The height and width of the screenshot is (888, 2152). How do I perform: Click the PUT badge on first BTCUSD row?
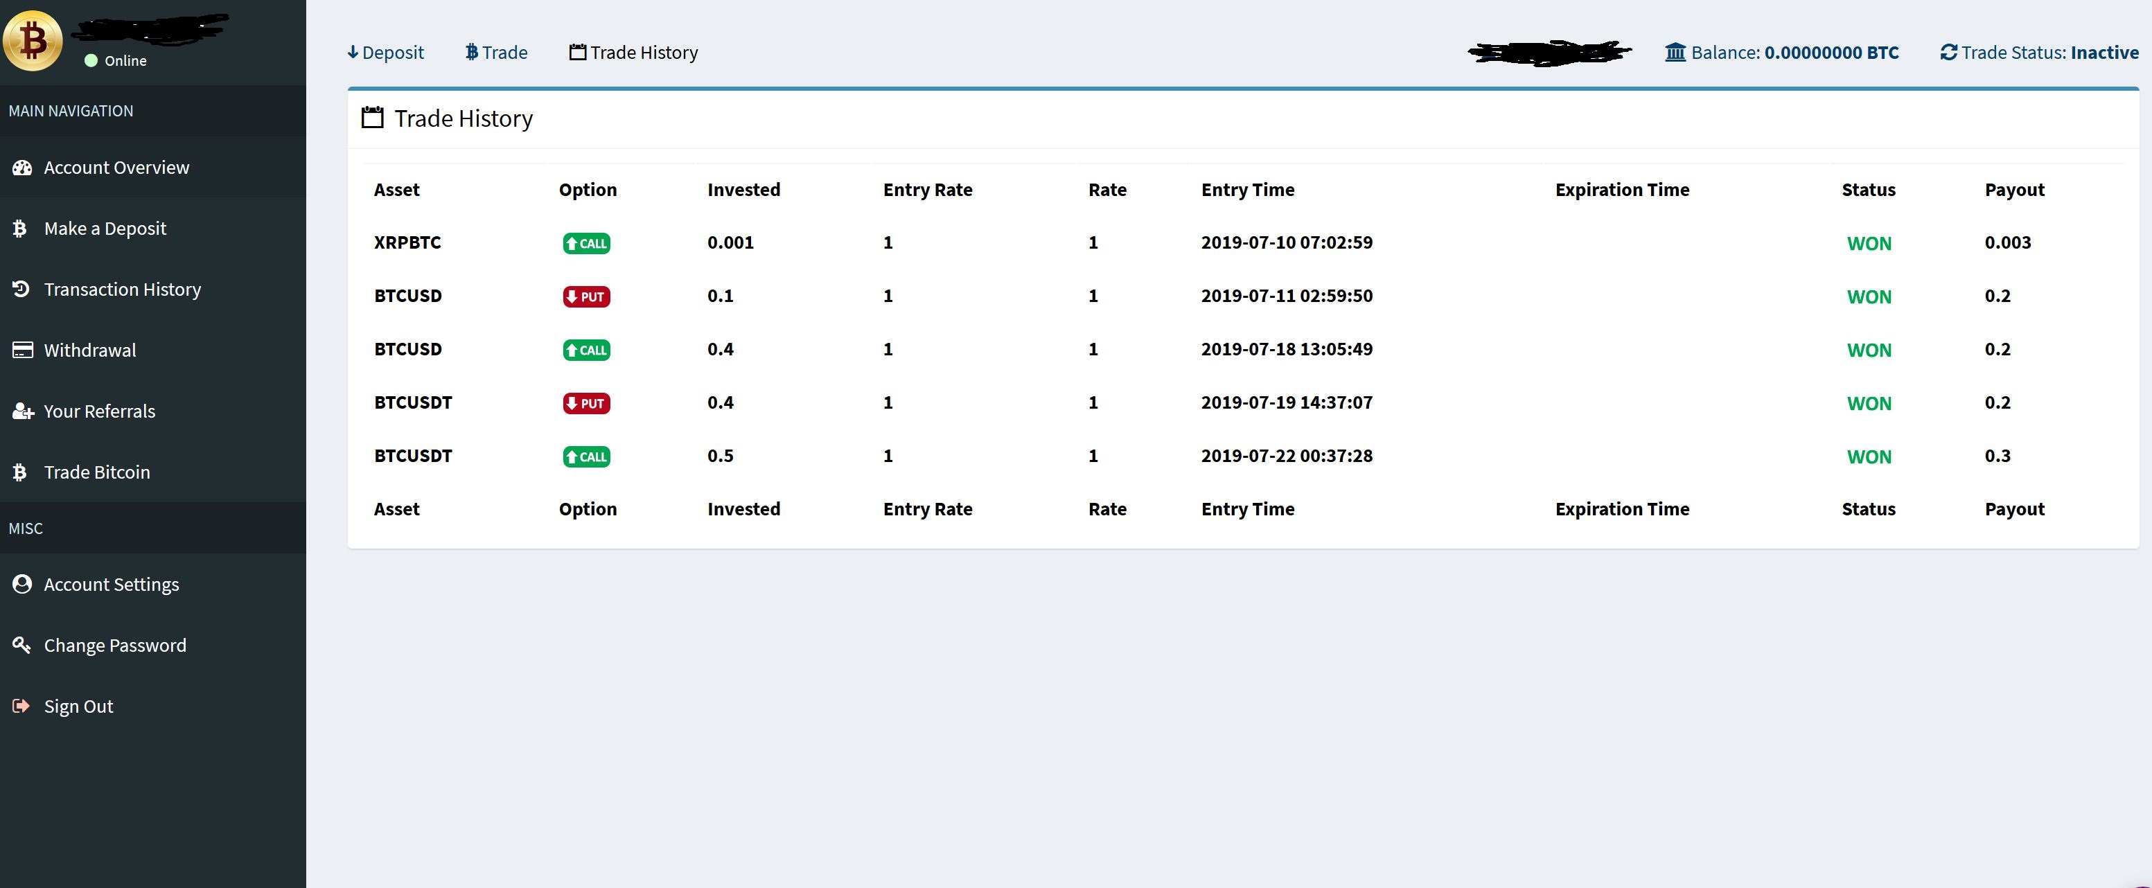pyautogui.click(x=586, y=296)
